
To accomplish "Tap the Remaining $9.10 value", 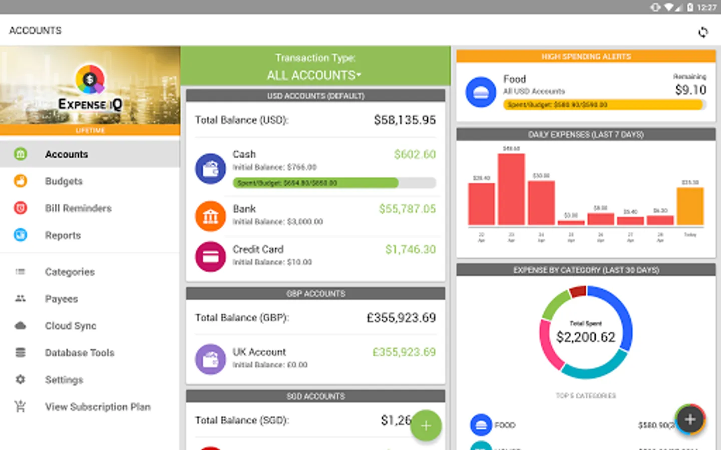I will pos(690,90).
